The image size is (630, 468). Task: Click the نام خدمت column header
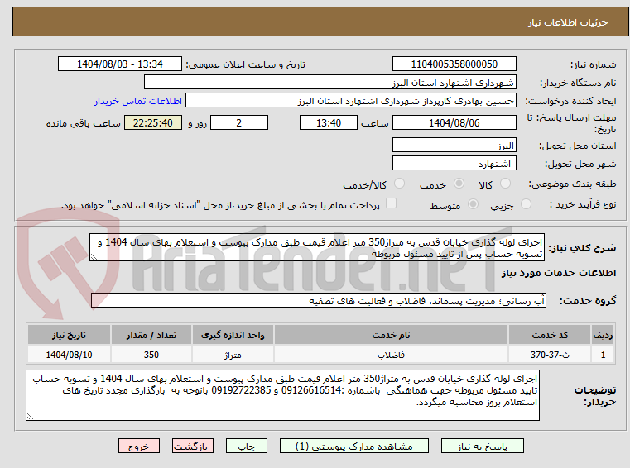[x=391, y=335]
